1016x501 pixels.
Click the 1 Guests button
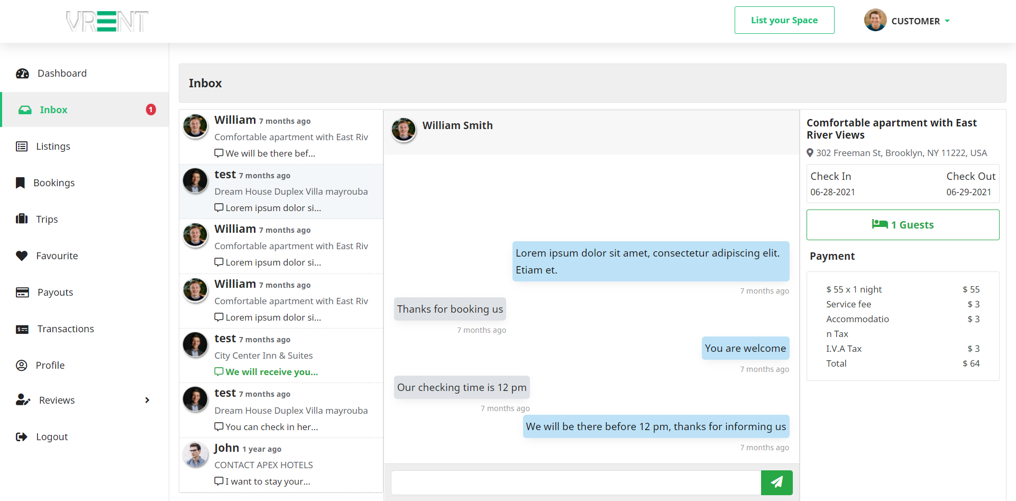click(x=902, y=225)
